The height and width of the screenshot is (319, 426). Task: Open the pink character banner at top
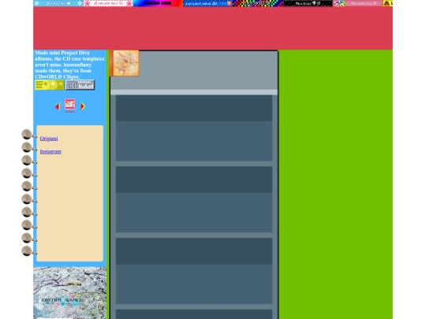[358, 3]
